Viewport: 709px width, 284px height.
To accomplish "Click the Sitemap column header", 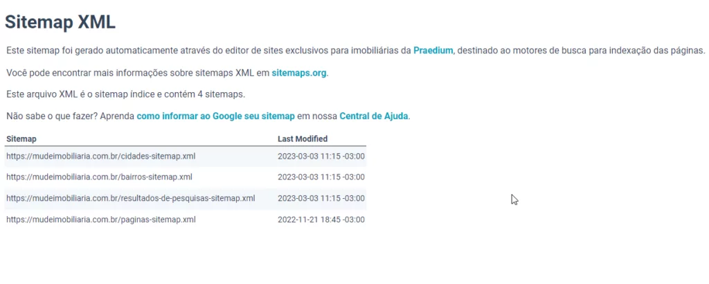I will click(21, 139).
